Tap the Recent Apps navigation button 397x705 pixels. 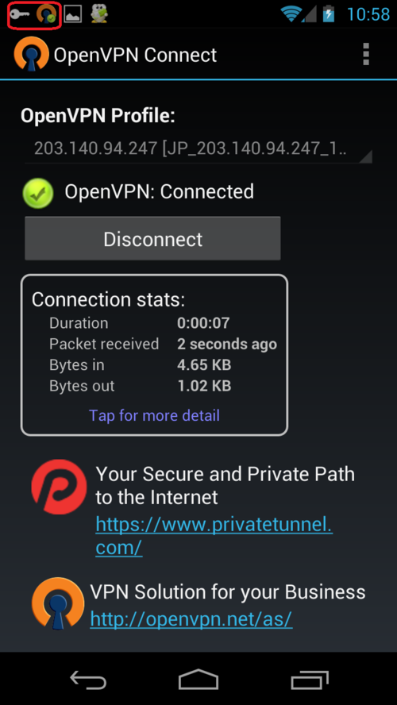click(310, 679)
